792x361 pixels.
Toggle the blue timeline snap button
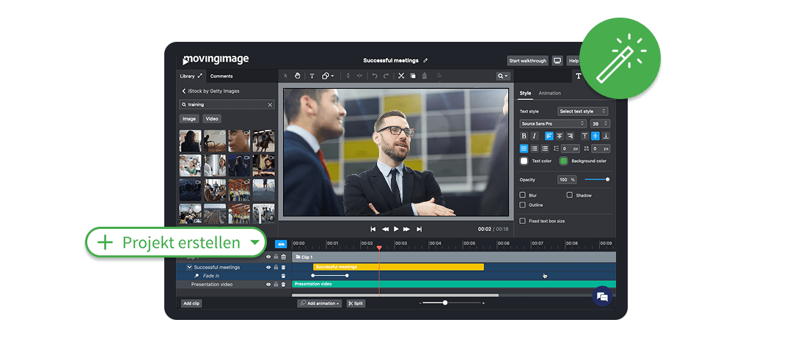pos(281,244)
